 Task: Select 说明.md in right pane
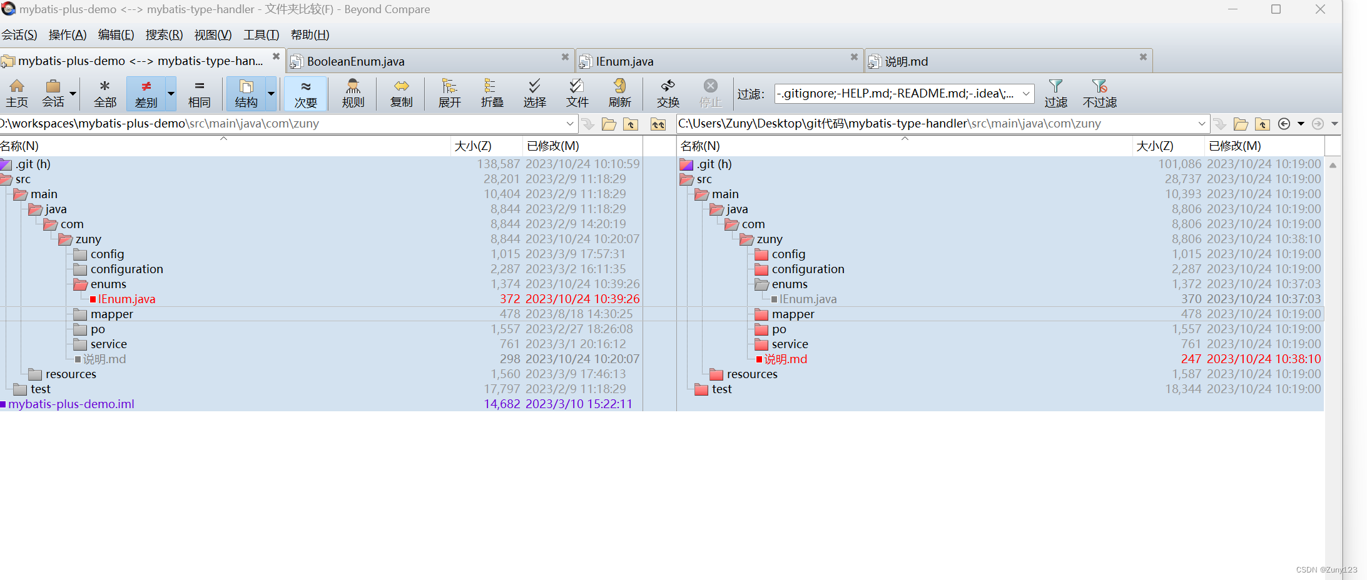(786, 359)
